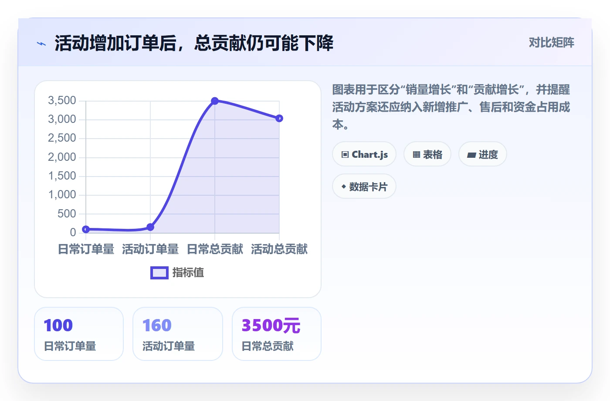Click the description paragraph starting 图表用于区分
610x401 pixels.
451,107
